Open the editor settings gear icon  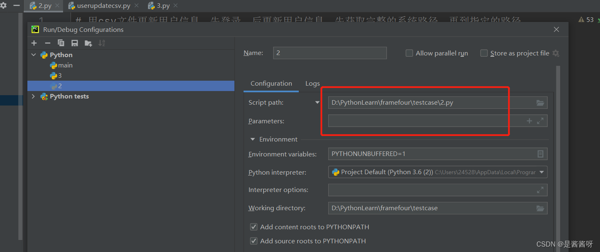pos(3,6)
